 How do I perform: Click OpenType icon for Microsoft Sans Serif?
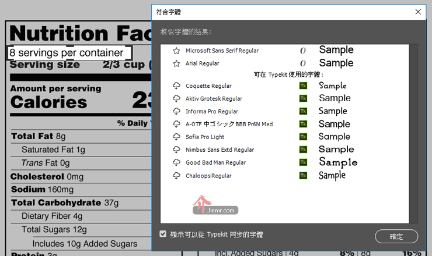[x=303, y=51]
